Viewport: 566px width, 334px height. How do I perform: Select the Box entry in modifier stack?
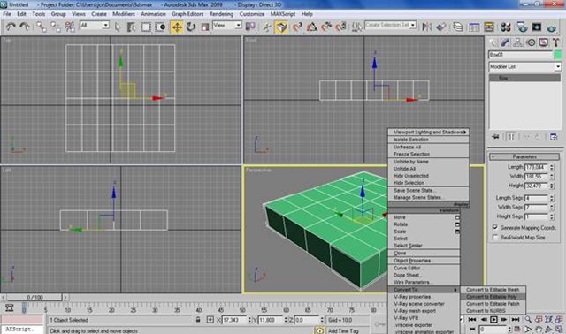(524, 78)
